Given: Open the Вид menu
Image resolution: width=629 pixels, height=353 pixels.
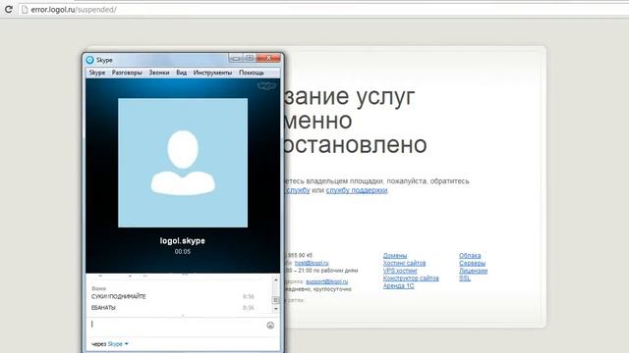Looking at the screenshot, I should point(181,73).
